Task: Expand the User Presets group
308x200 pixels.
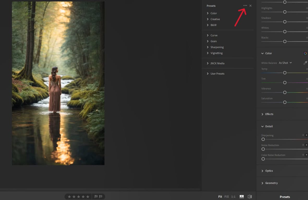Action: tap(215, 74)
